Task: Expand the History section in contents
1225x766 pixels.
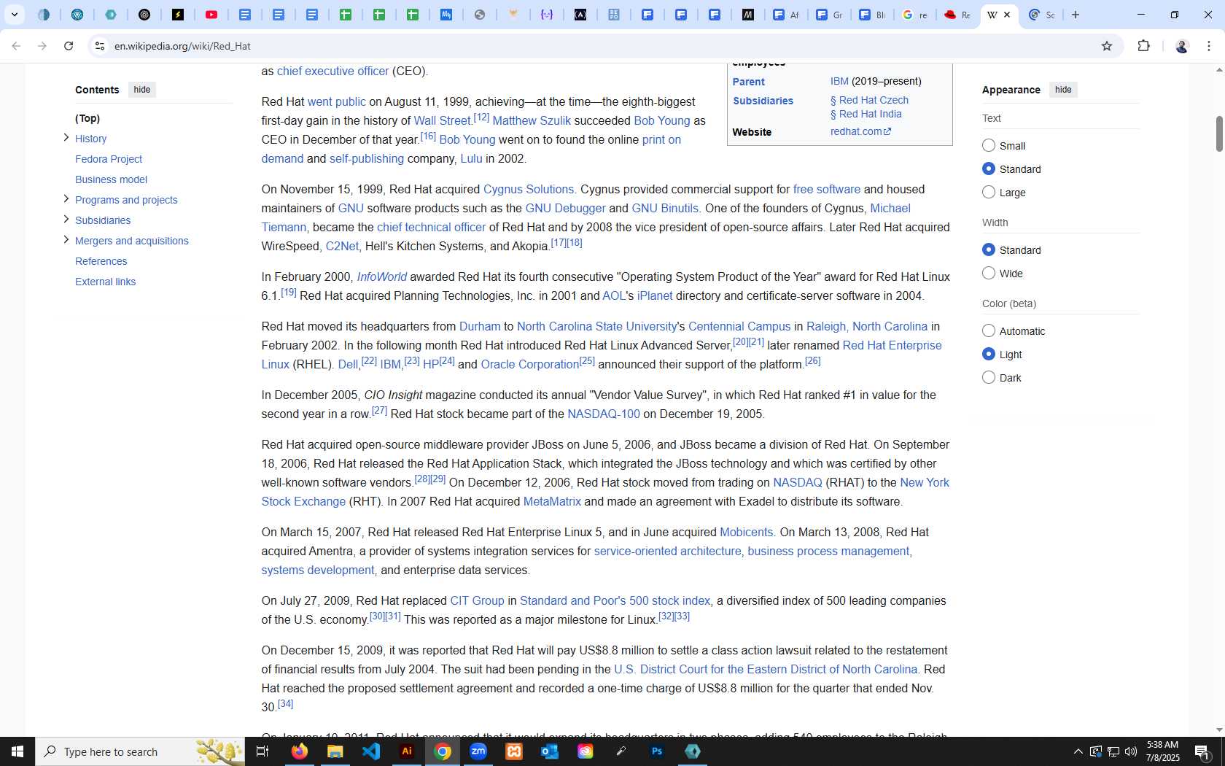Action: [66, 138]
